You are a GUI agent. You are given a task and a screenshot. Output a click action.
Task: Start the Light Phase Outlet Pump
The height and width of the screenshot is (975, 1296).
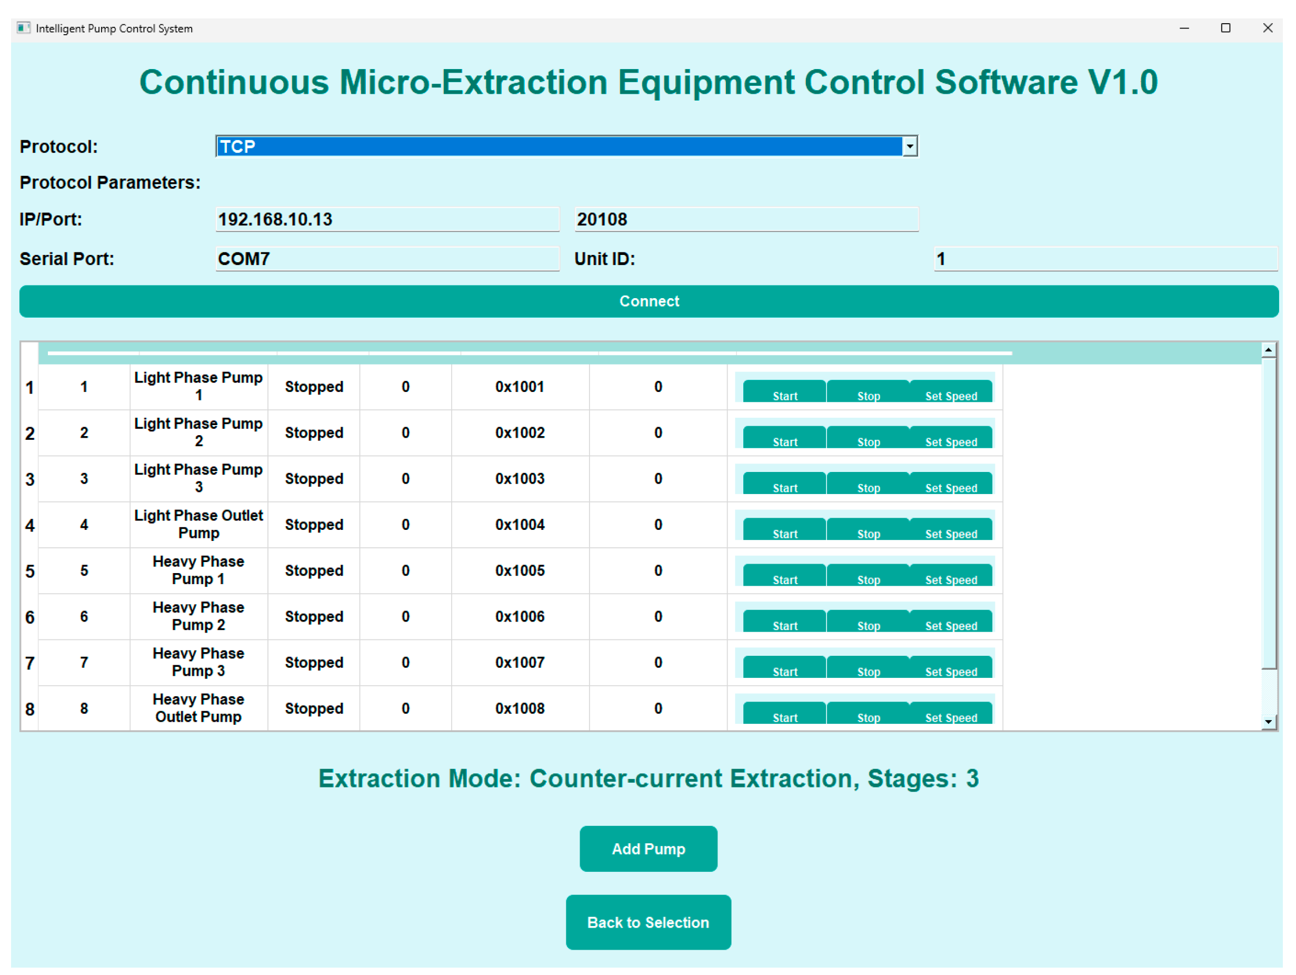tap(784, 529)
